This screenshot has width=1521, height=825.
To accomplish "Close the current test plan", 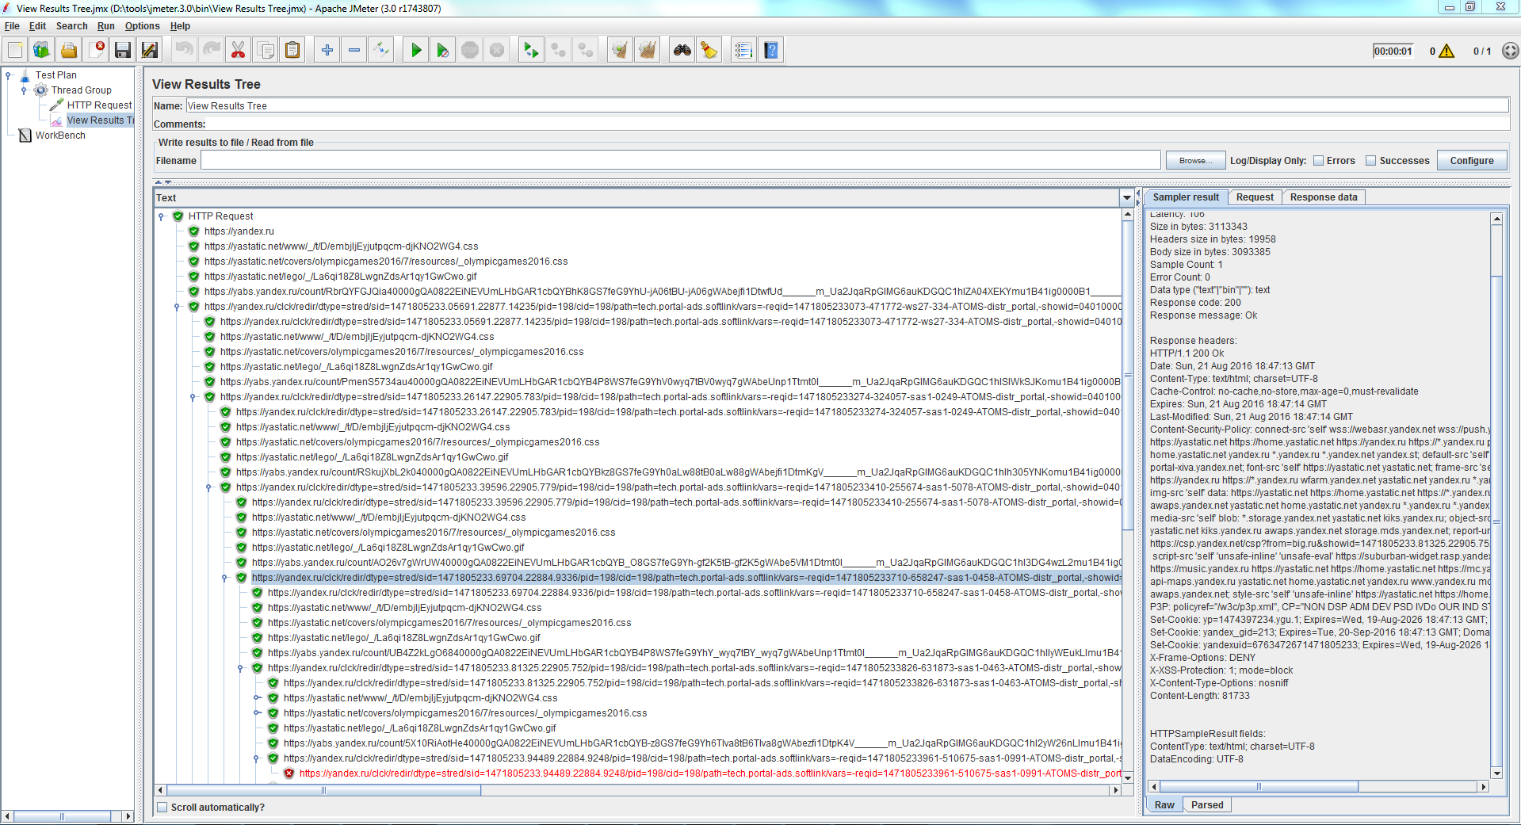I will tap(96, 51).
